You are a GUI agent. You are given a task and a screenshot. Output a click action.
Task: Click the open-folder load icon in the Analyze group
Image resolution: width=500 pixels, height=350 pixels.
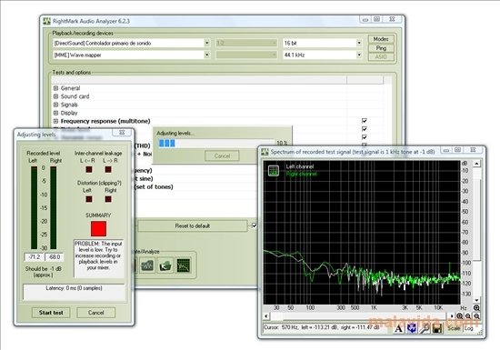pos(165,265)
